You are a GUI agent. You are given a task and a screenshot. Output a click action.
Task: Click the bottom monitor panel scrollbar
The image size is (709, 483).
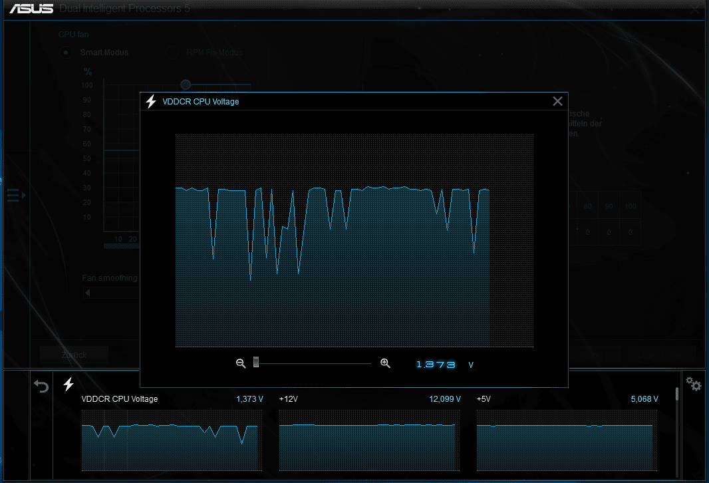pos(677,394)
